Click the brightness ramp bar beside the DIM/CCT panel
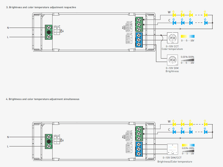The width and height of the screenshot is (223, 167). (188, 151)
